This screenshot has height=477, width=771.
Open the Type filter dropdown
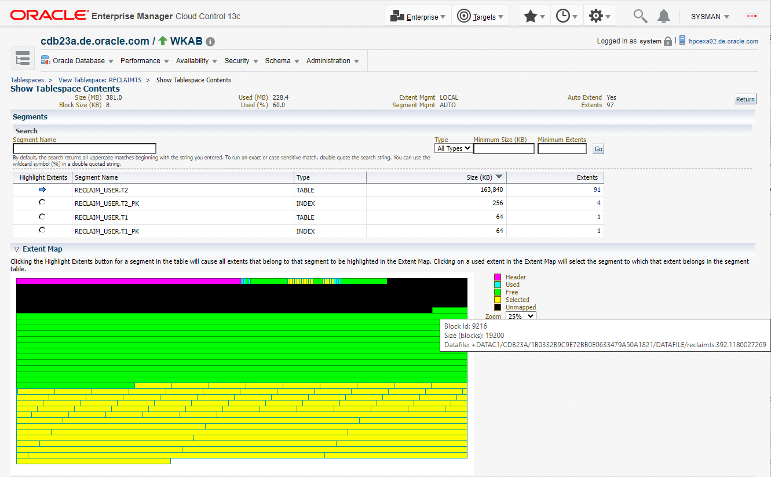click(454, 149)
